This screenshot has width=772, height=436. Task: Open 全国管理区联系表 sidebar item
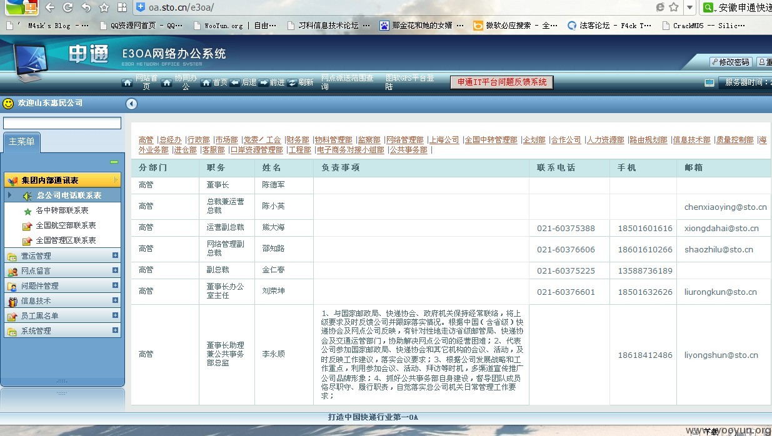tap(66, 240)
